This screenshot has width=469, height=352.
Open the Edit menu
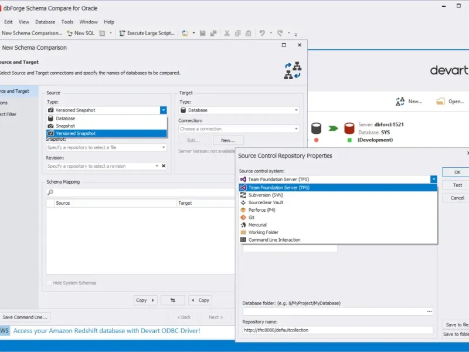(x=8, y=22)
